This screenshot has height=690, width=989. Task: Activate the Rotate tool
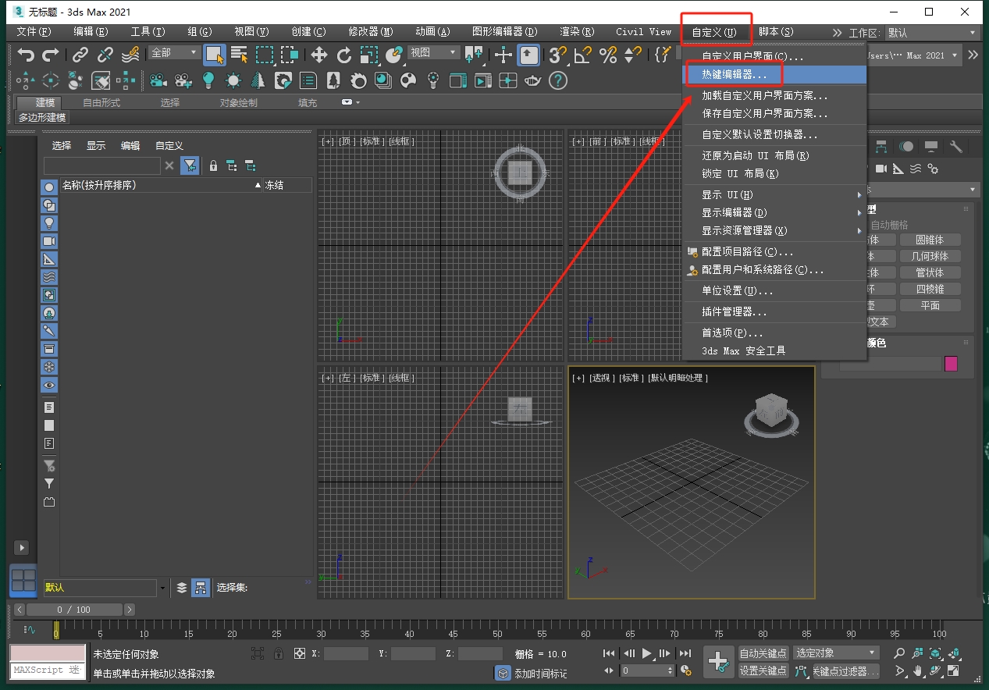coord(343,55)
